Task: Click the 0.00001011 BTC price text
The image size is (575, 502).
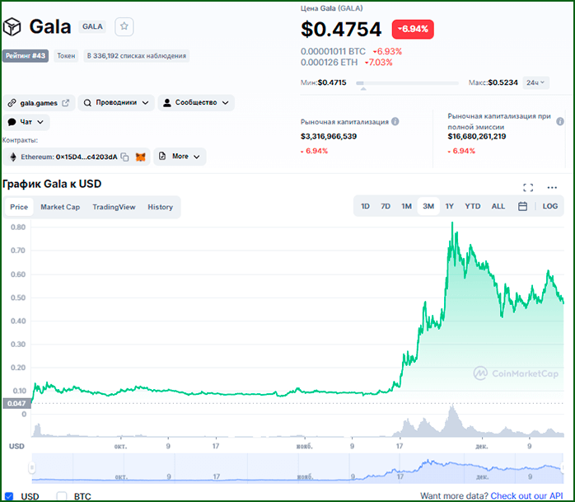Action: pos(333,51)
